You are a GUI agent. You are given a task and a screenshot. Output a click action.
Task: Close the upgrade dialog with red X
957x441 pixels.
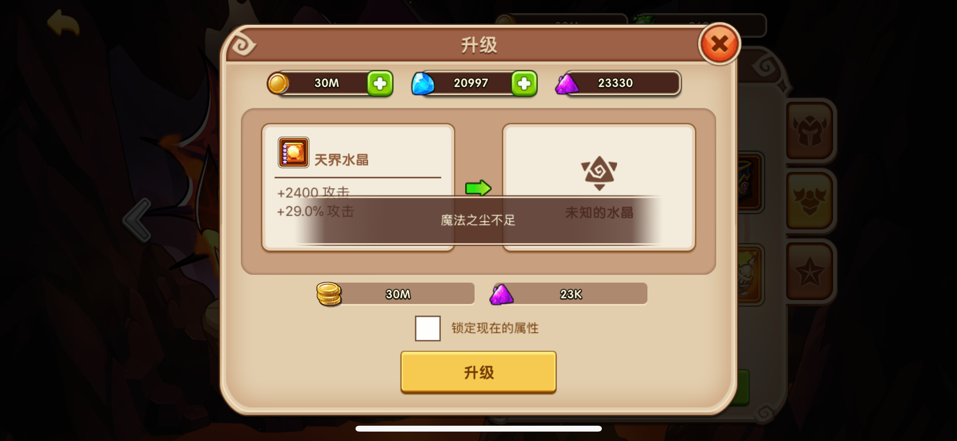(x=719, y=44)
